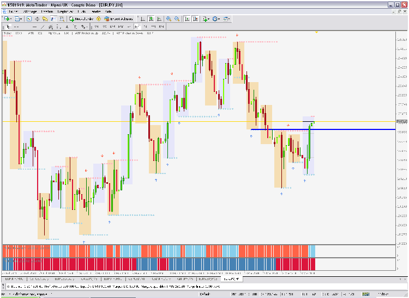
Task: Open the Indicators list icon
Action: point(204,18)
